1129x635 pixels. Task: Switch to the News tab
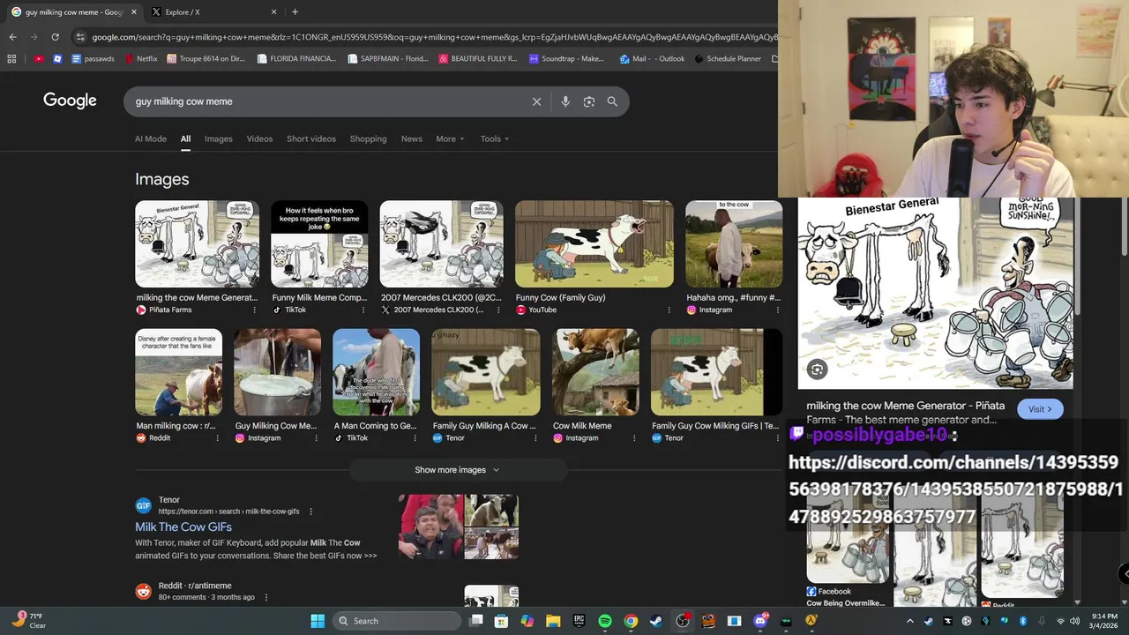click(411, 138)
